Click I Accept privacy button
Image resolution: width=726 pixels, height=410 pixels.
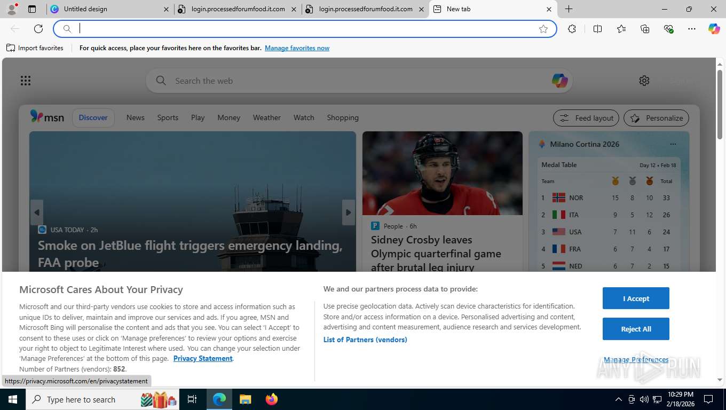click(x=636, y=298)
